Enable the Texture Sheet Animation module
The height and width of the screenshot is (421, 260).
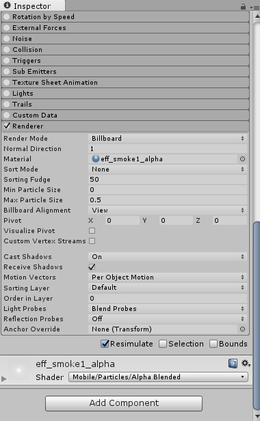click(x=7, y=83)
